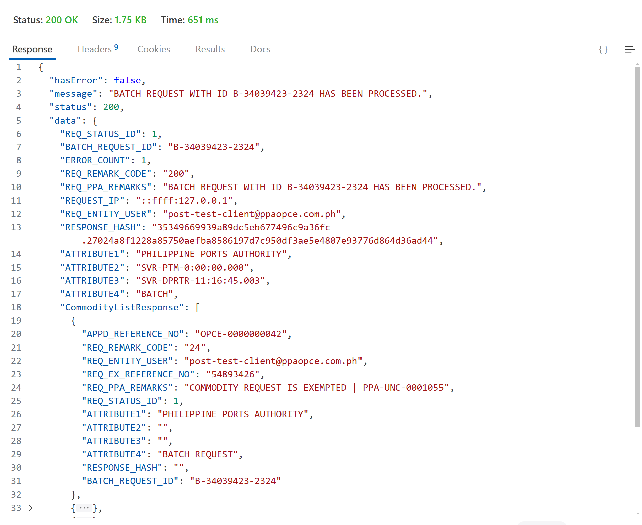
Task: Select the Response tab
Action: point(32,49)
